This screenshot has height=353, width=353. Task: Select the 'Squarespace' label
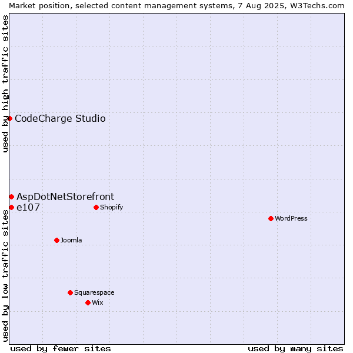coord(94,292)
